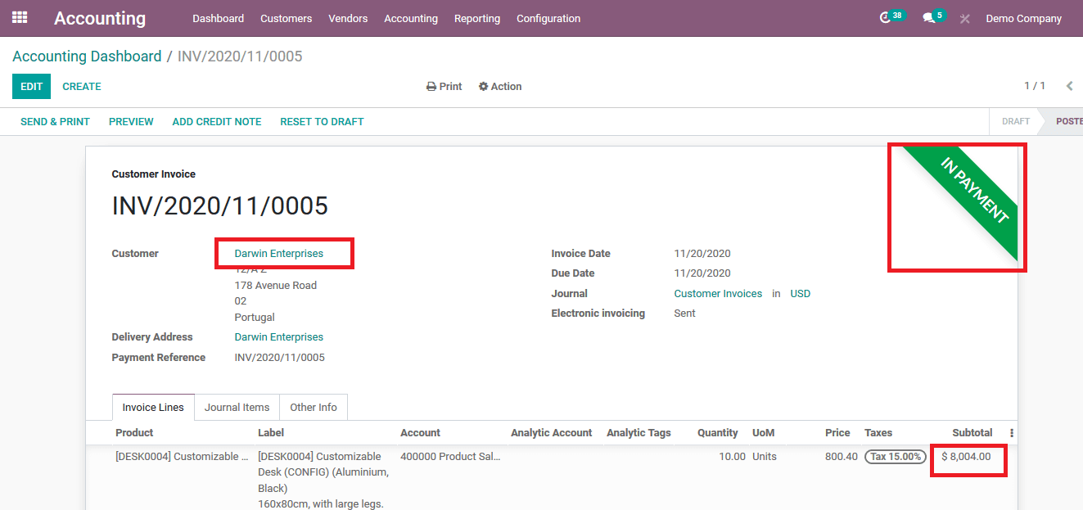Open the Vendors menu
Viewport: 1083px width, 510px height.
348,18
